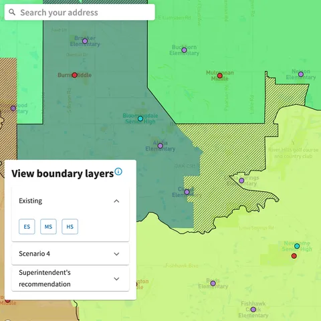The image size is (321, 321).
Task: Select the Brooker Elementary map marker
Action: (85, 41)
